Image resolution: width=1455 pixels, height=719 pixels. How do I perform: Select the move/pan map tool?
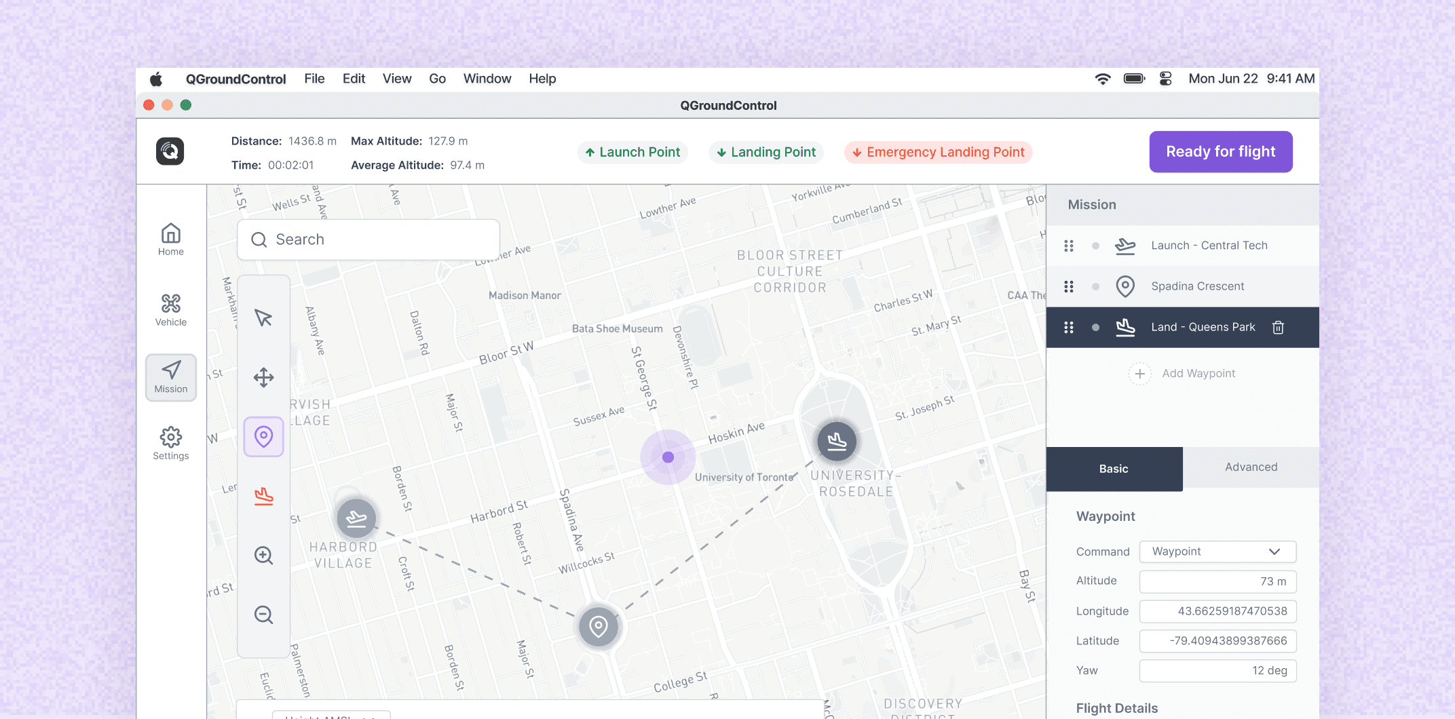(x=263, y=377)
